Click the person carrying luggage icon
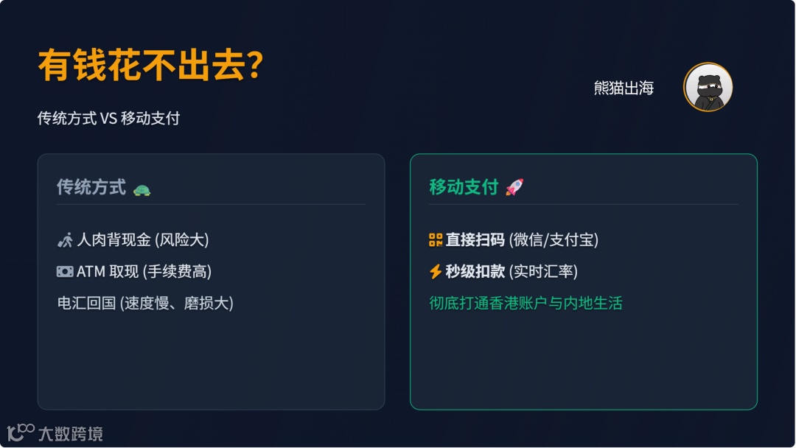796x448 pixels. (65, 240)
